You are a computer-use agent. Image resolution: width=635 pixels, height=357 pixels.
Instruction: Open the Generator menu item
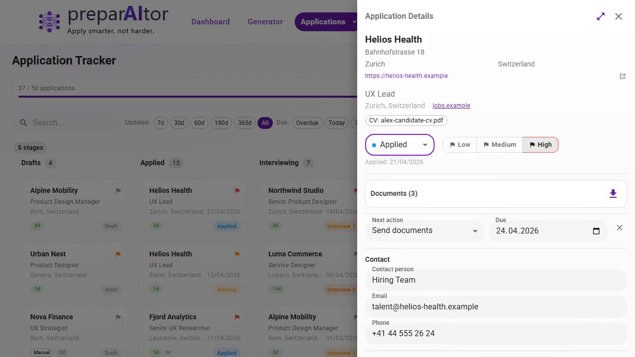pyautogui.click(x=265, y=22)
